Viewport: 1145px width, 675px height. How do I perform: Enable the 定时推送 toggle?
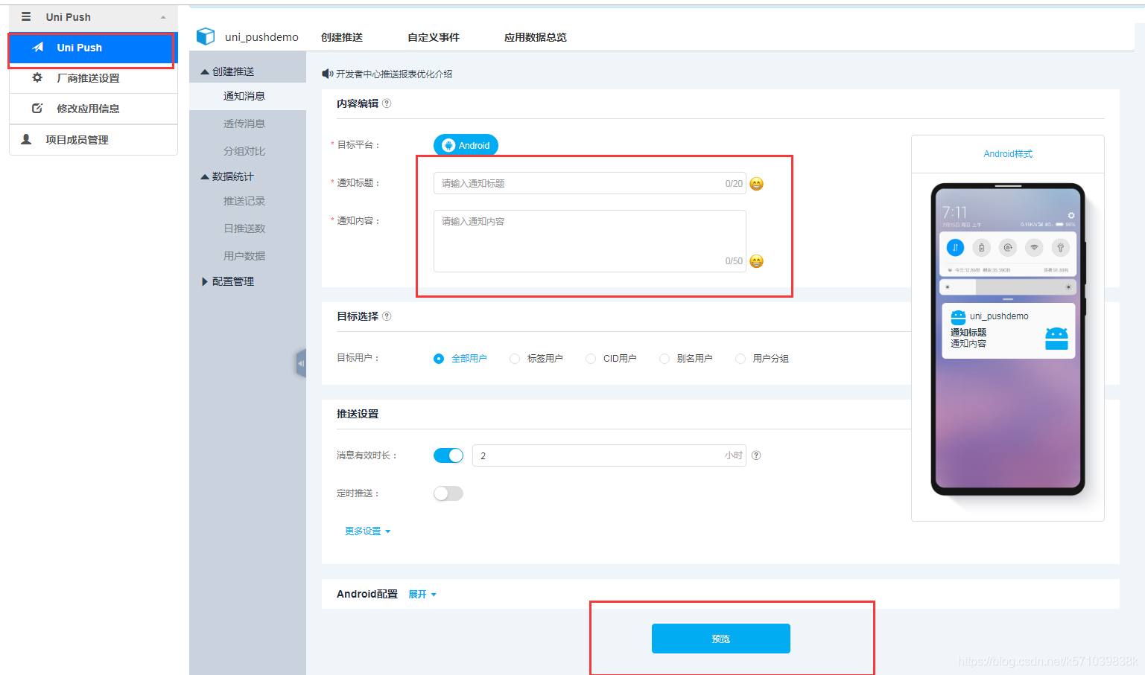click(448, 493)
